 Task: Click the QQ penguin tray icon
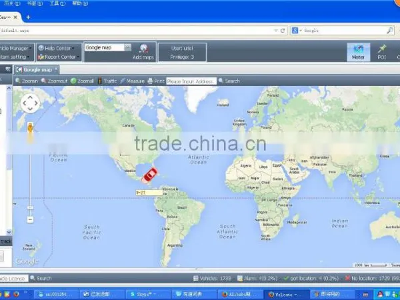(x=380, y=295)
